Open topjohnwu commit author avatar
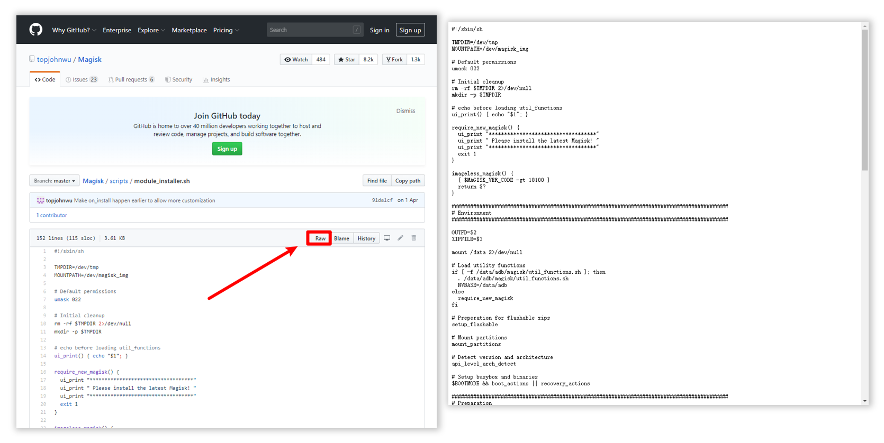The height and width of the screenshot is (443, 884). coord(40,200)
